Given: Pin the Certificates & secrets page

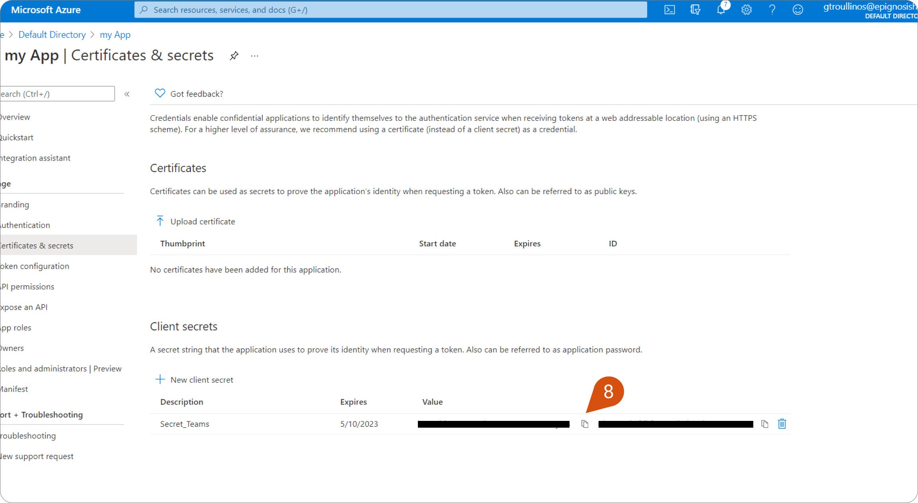Looking at the screenshot, I should (x=234, y=56).
